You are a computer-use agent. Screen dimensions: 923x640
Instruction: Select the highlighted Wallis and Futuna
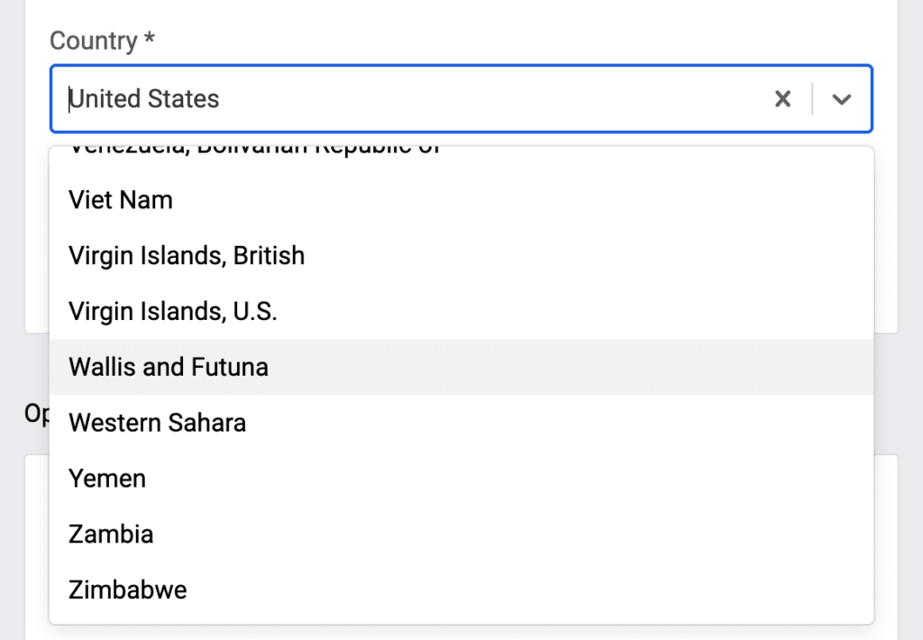pos(169,367)
